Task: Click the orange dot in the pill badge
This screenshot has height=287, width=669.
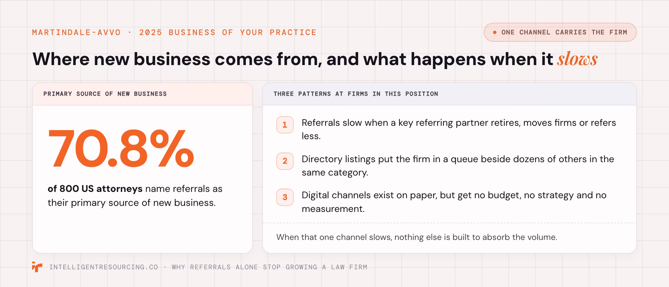Action: coord(495,32)
